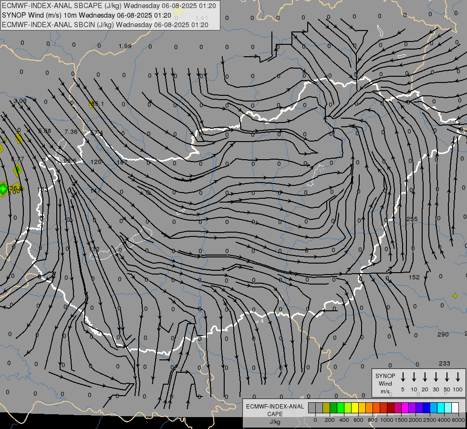Click the wind arrow above the 20 m/s label
The width and height of the screenshot is (467, 429).
(425, 377)
